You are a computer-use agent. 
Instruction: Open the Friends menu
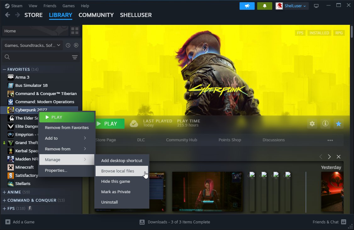tap(50, 6)
